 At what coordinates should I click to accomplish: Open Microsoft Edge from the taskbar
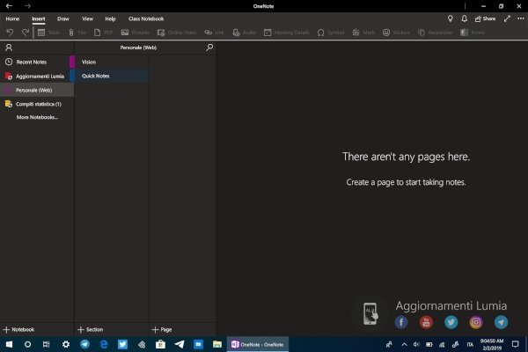coord(104,344)
